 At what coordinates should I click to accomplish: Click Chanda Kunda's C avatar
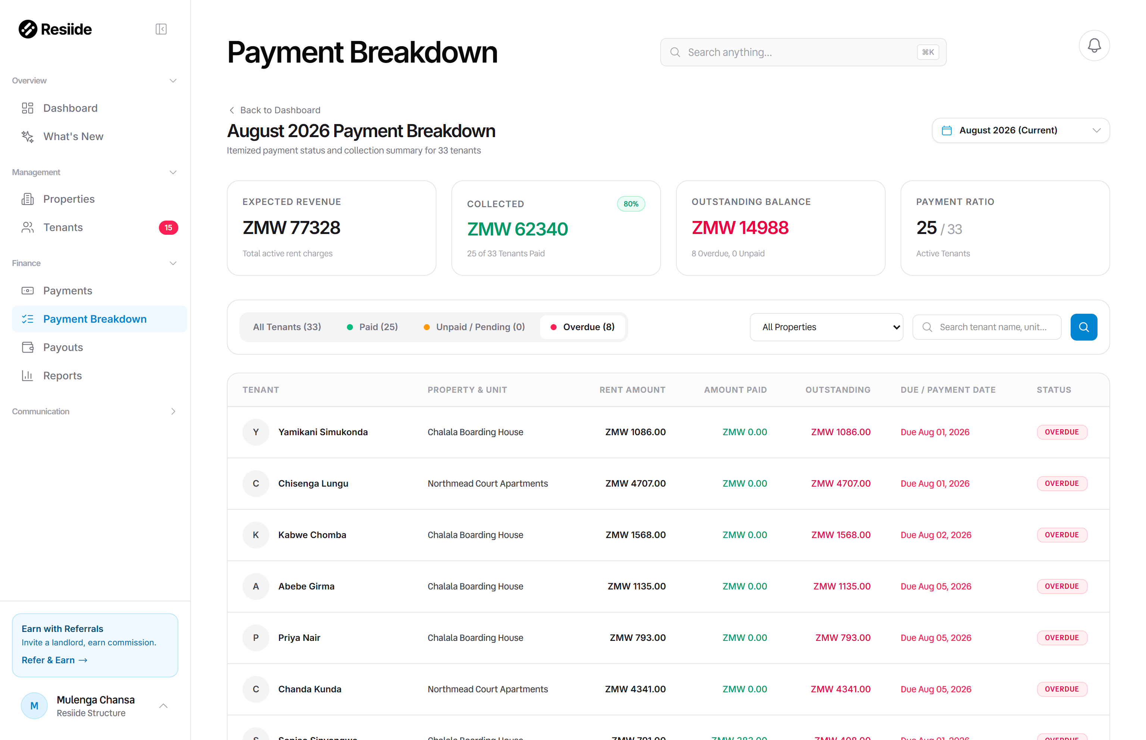pos(256,689)
